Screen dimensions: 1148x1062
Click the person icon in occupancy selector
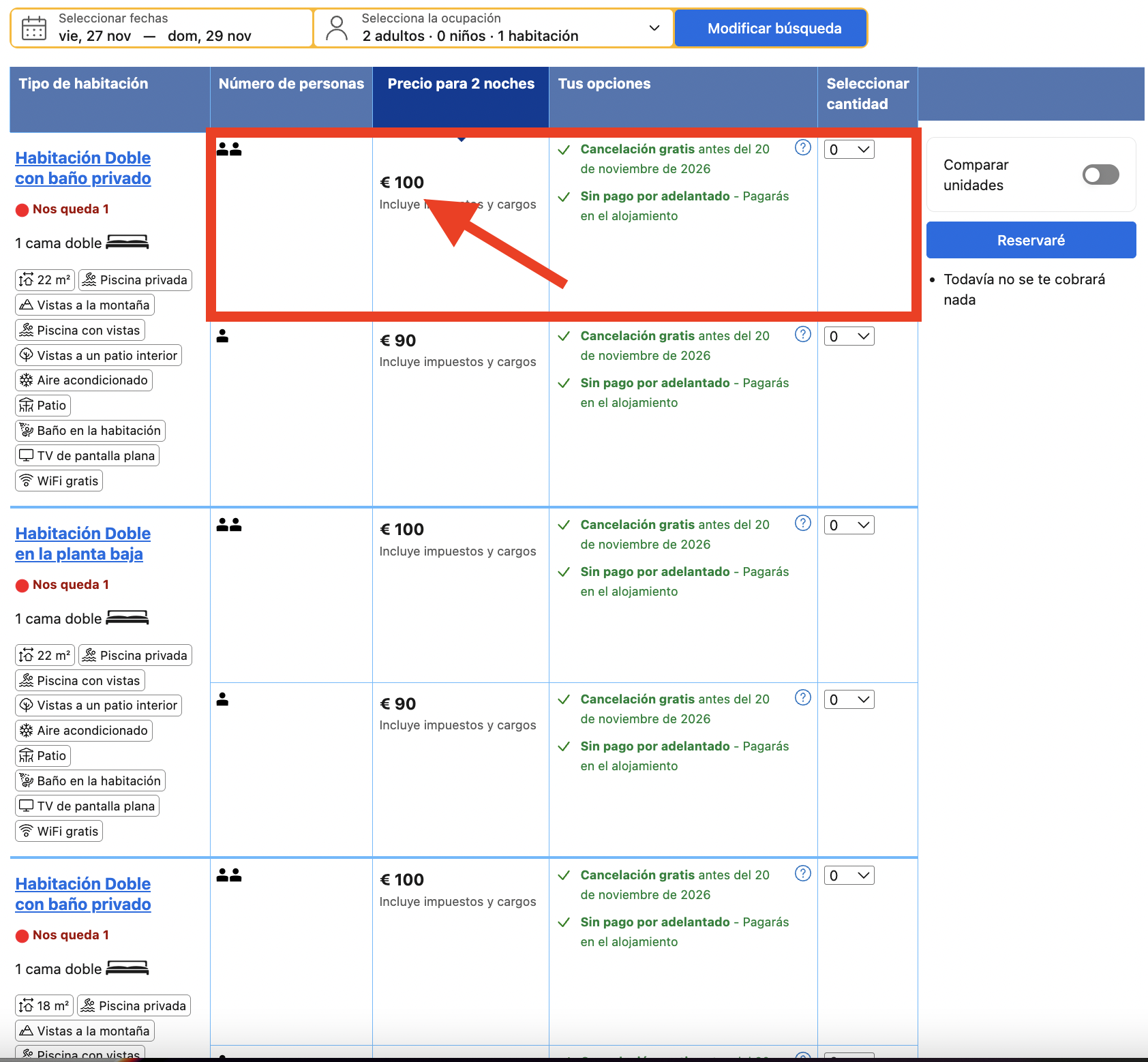pos(336,28)
